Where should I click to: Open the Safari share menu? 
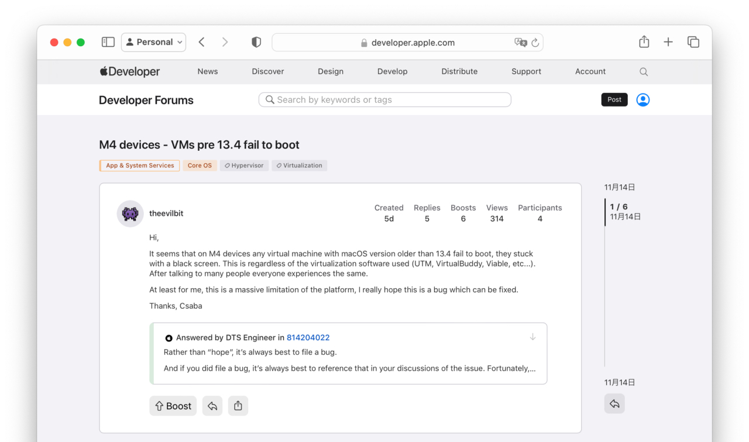(x=644, y=42)
